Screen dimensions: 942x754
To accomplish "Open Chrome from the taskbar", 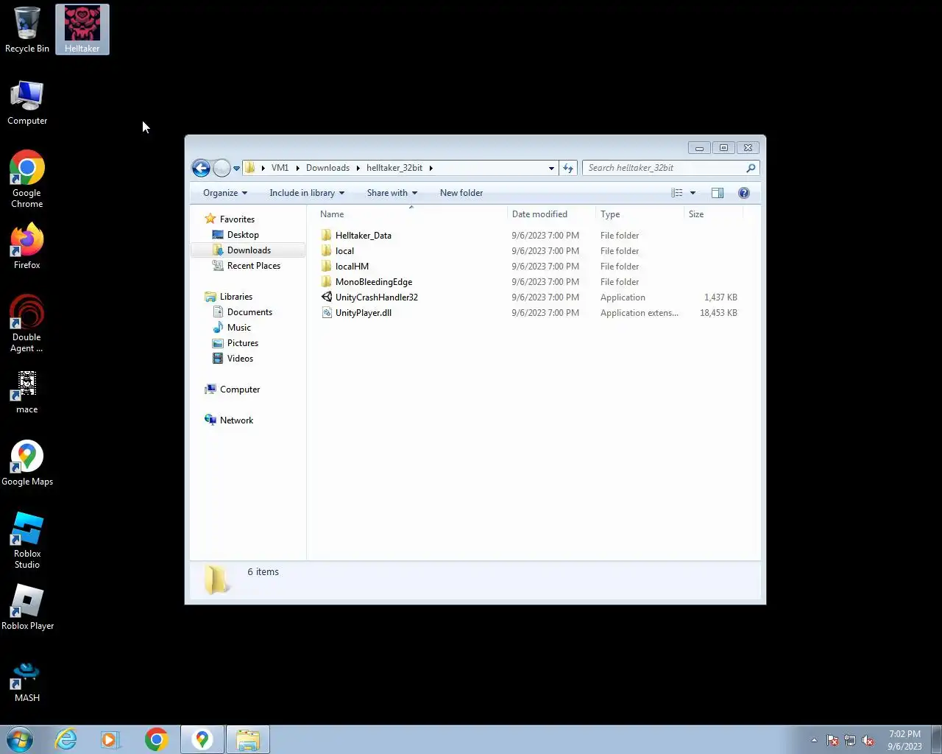I will pyautogui.click(x=156, y=739).
